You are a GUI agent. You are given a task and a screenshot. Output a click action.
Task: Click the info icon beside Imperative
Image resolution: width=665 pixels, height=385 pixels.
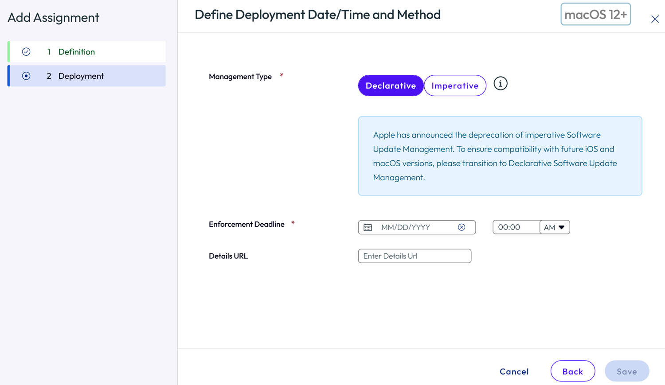(x=500, y=84)
